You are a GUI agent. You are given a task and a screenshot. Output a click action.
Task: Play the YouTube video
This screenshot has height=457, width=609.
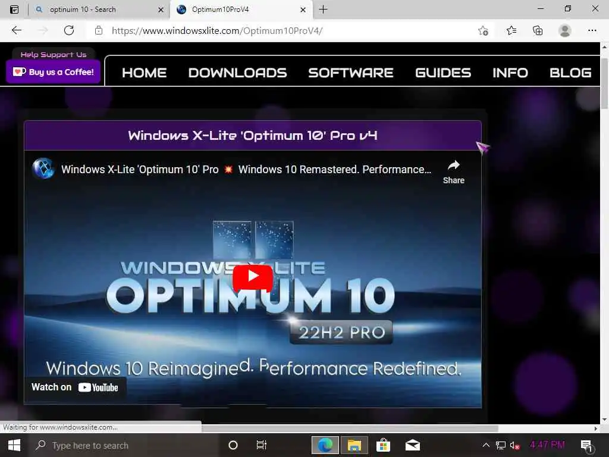tap(252, 276)
